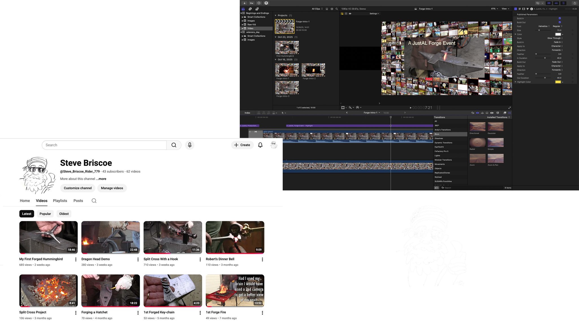Click the Manage videos button
Image resolution: width=579 pixels, height=325 pixels.
112,188
